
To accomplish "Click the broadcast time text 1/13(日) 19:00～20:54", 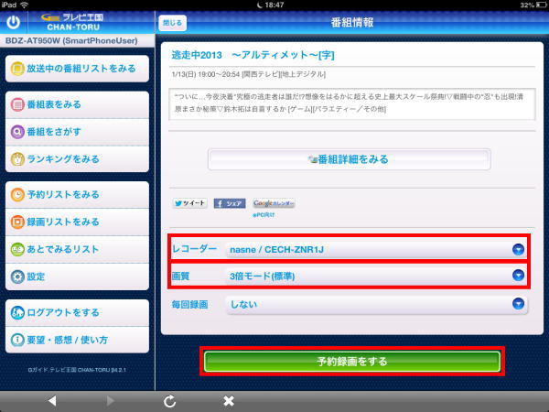I will (x=206, y=74).
